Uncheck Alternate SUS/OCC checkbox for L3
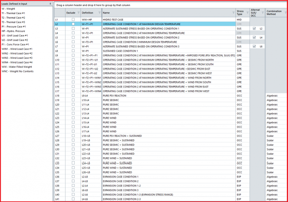 coord(254,28)
